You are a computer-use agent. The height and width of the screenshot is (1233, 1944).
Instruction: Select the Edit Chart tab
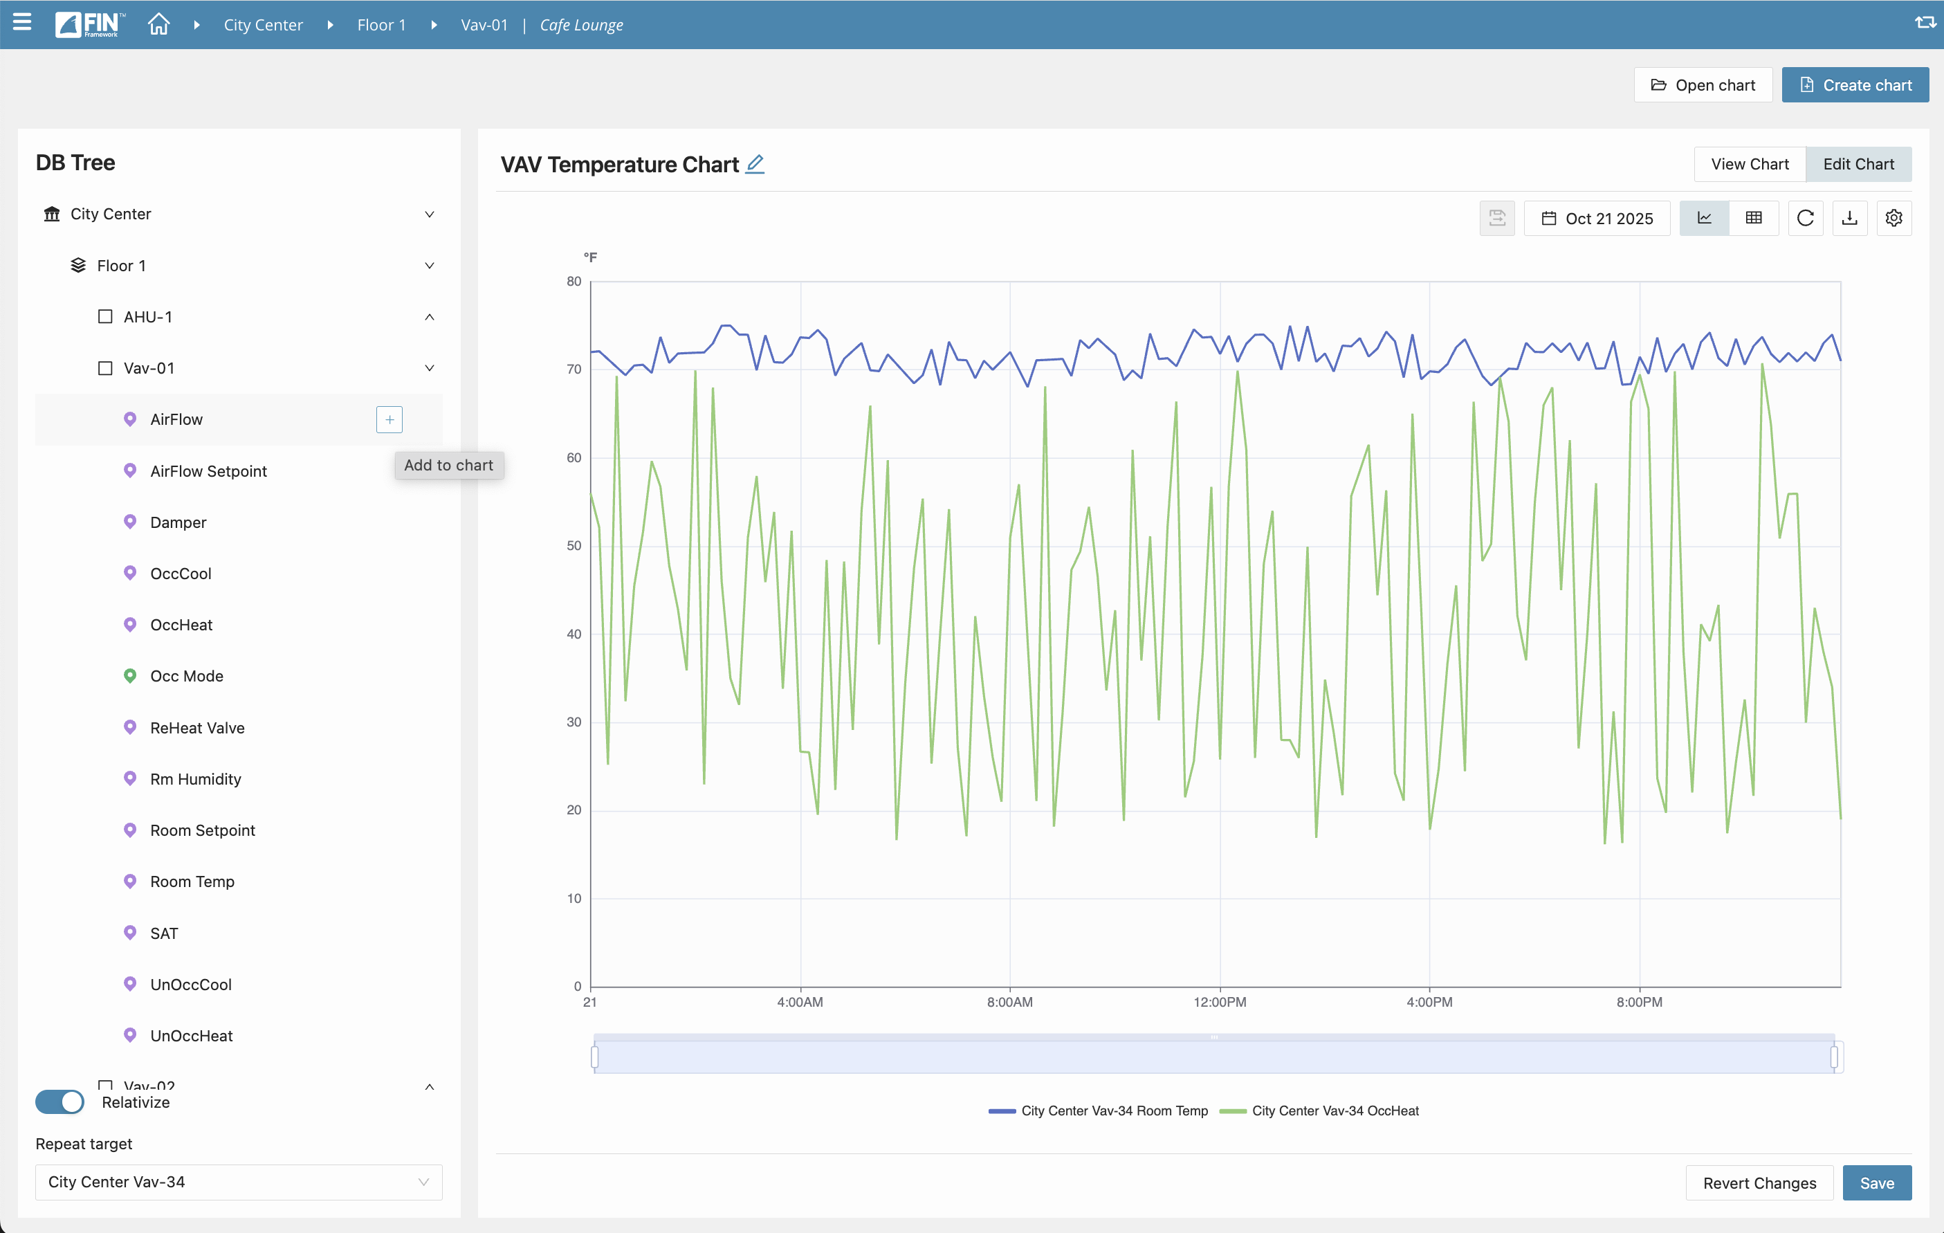pos(1858,164)
